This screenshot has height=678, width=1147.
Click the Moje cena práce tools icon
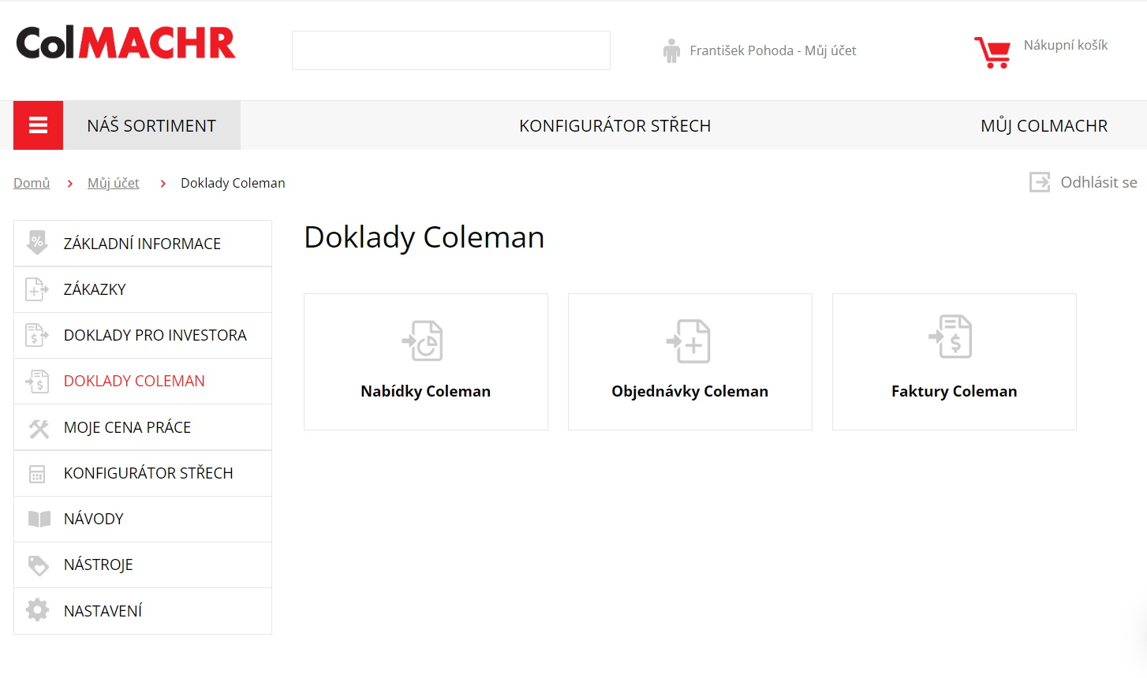(x=39, y=428)
